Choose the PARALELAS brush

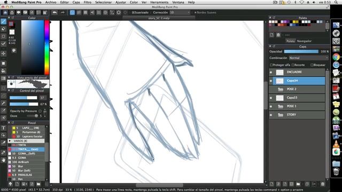point(26,175)
